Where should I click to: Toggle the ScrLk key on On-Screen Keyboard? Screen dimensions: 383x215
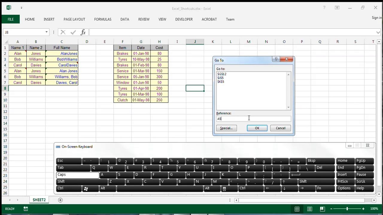pyautogui.click(x=364, y=182)
